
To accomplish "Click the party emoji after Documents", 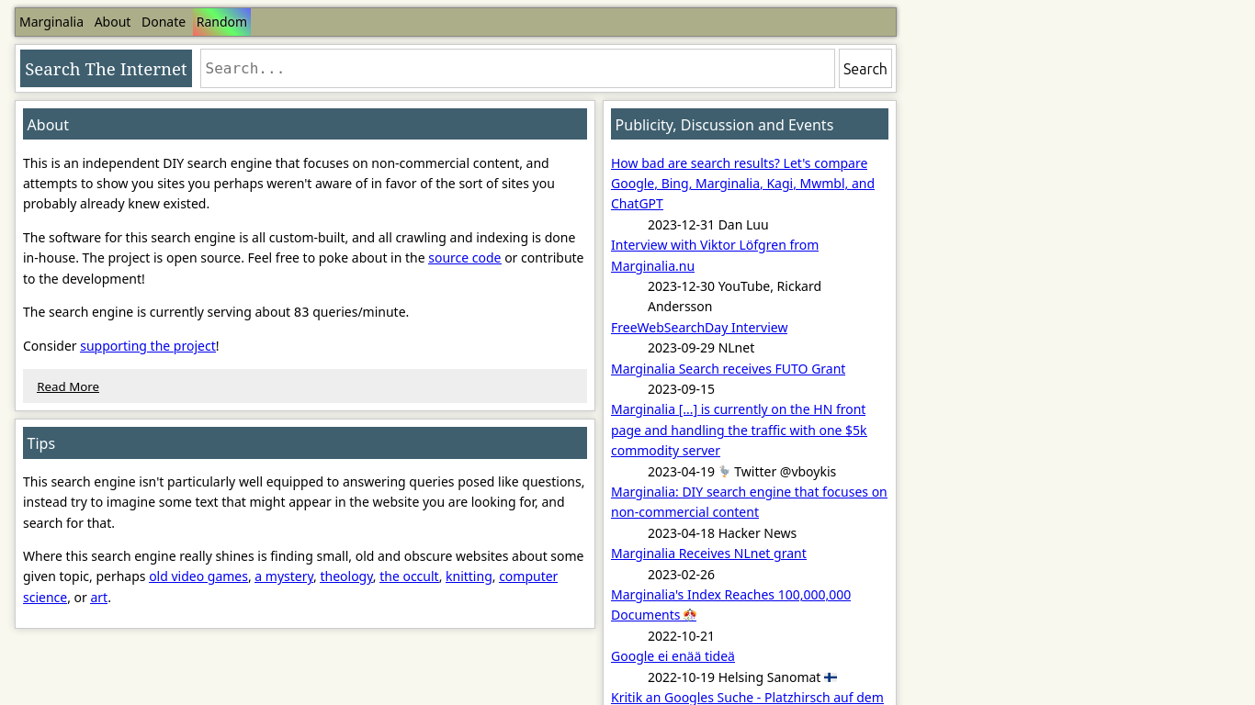I will click(x=690, y=615).
